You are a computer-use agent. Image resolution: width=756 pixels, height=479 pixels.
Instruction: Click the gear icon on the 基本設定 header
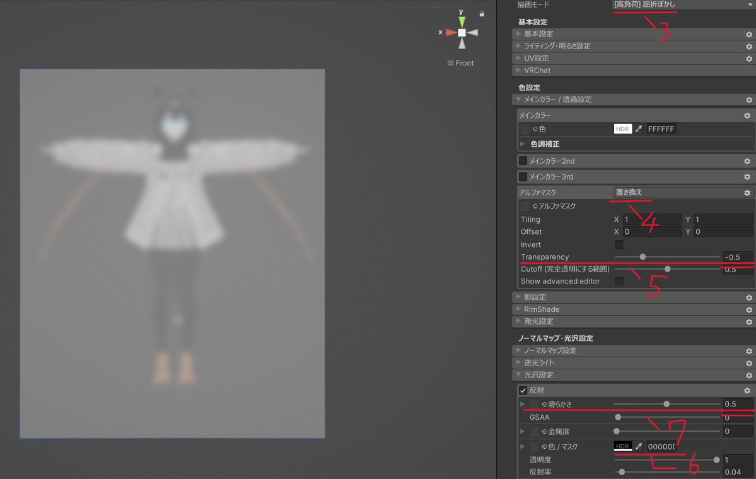coord(748,33)
